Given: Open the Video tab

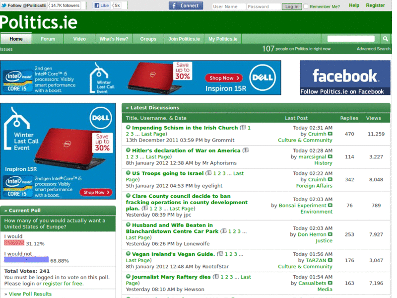Looking at the screenshot, I should [x=79, y=39].
